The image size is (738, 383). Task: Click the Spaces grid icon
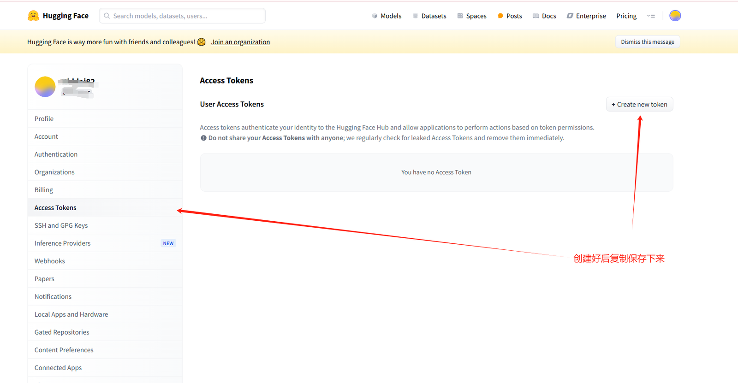click(x=460, y=16)
